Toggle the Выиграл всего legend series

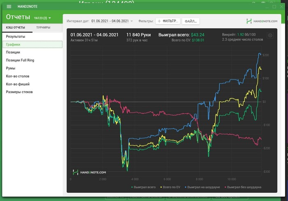point(144,187)
